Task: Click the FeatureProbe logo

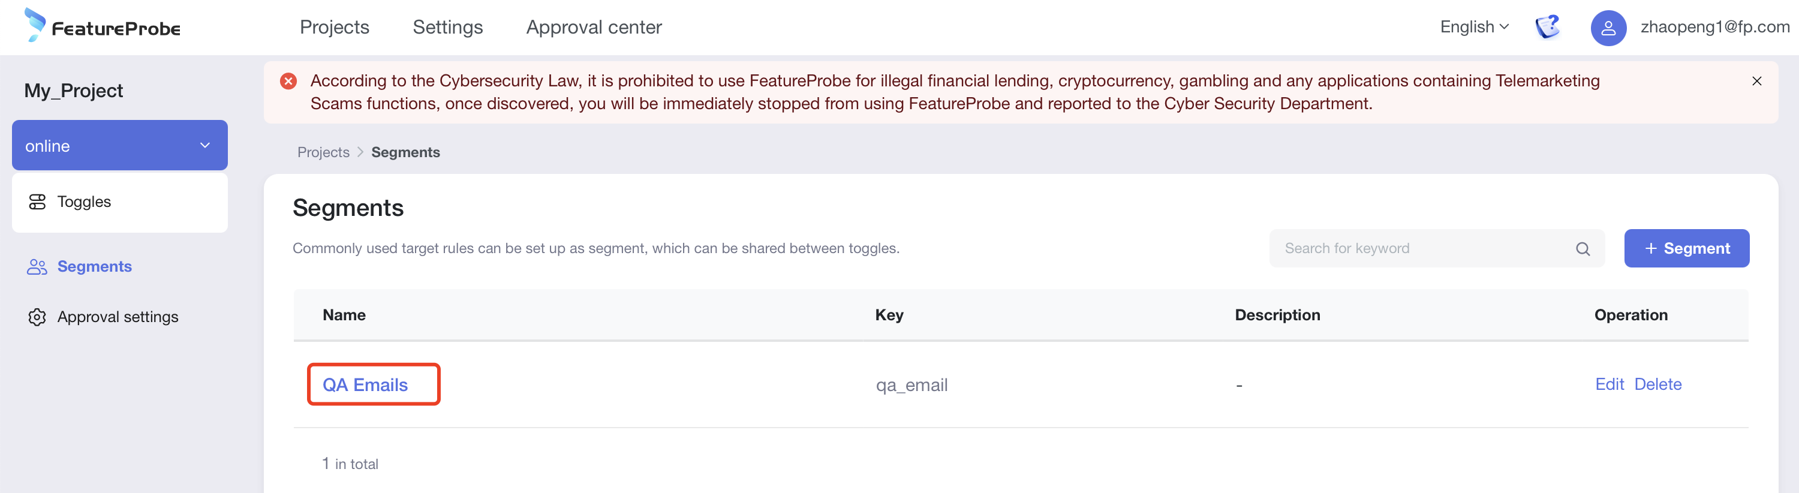Action: [103, 26]
